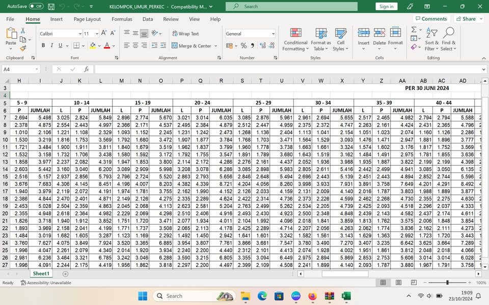
Task: Toggle the AutoSave switch
Action: [36, 6]
